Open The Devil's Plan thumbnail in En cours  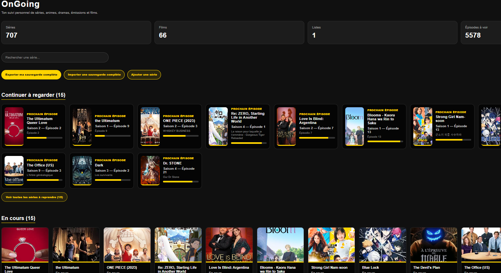tap(434, 245)
